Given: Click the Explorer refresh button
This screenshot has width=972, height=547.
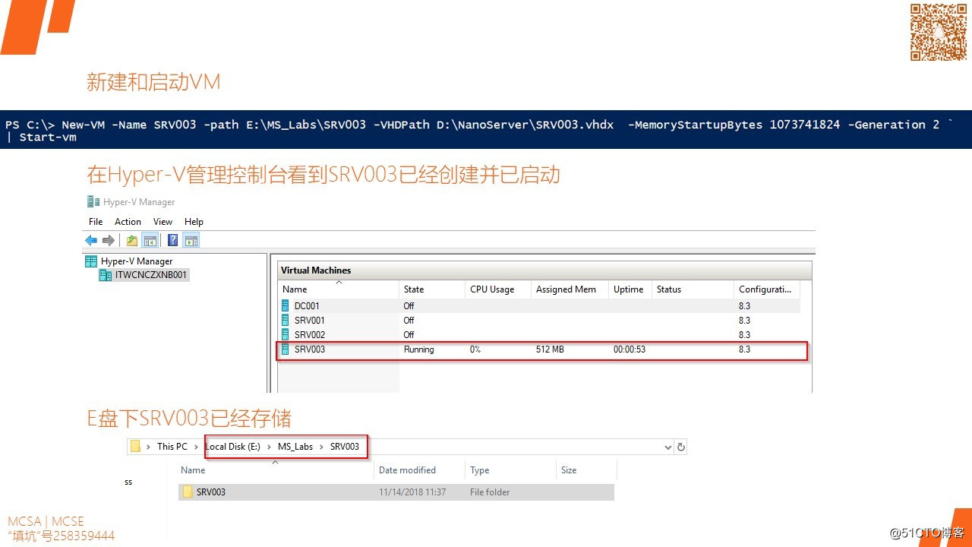Looking at the screenshot, I should point(681,447).
